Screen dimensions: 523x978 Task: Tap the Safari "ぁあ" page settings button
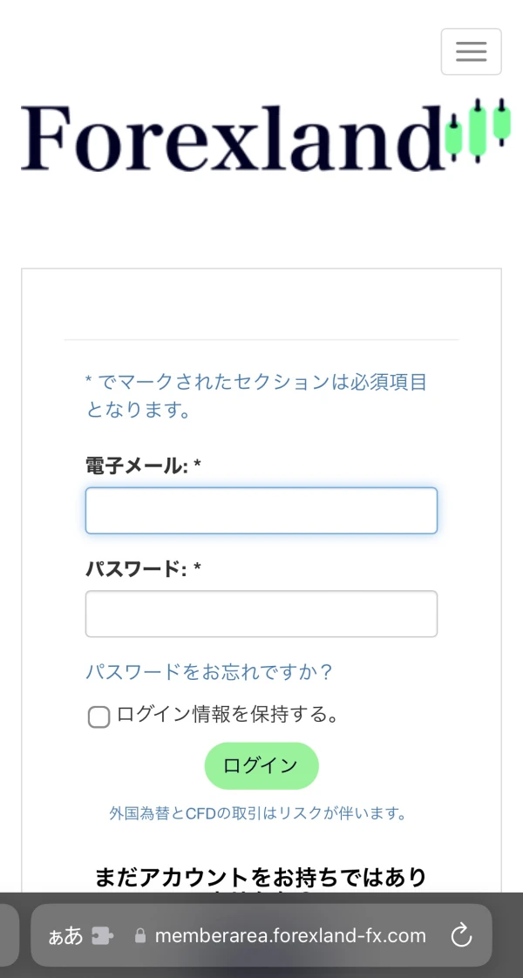pos(65,935)
